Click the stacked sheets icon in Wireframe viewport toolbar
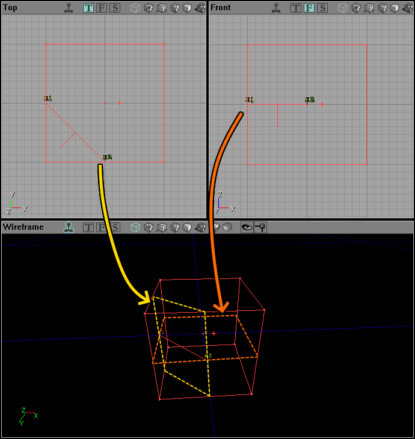Screen dimensions: 415x439 (228, 227)
